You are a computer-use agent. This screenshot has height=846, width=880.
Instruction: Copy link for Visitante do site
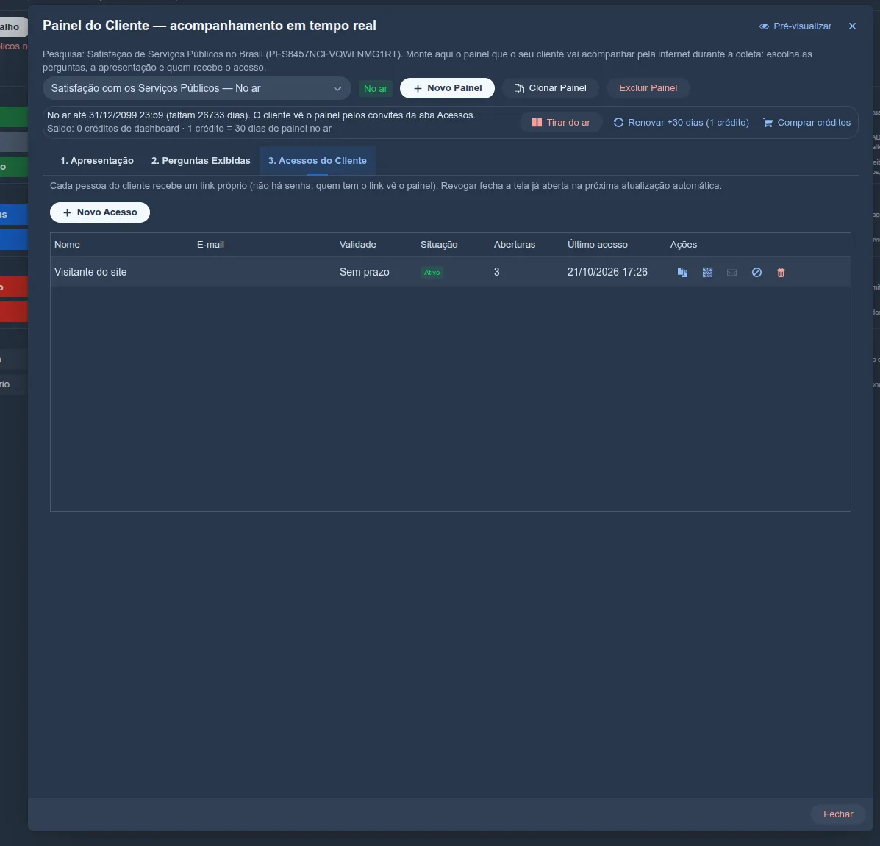click(682, 272)
